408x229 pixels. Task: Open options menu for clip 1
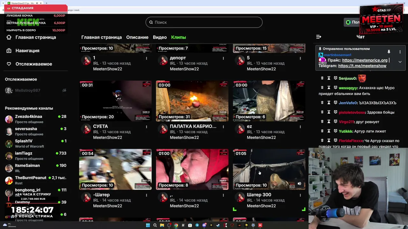click(x=147, y=58)
